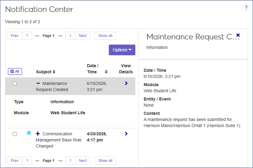This screenshot has height=168, width=253.
Task: Click the top Page 1 indicator
Action: coord(48,36)
